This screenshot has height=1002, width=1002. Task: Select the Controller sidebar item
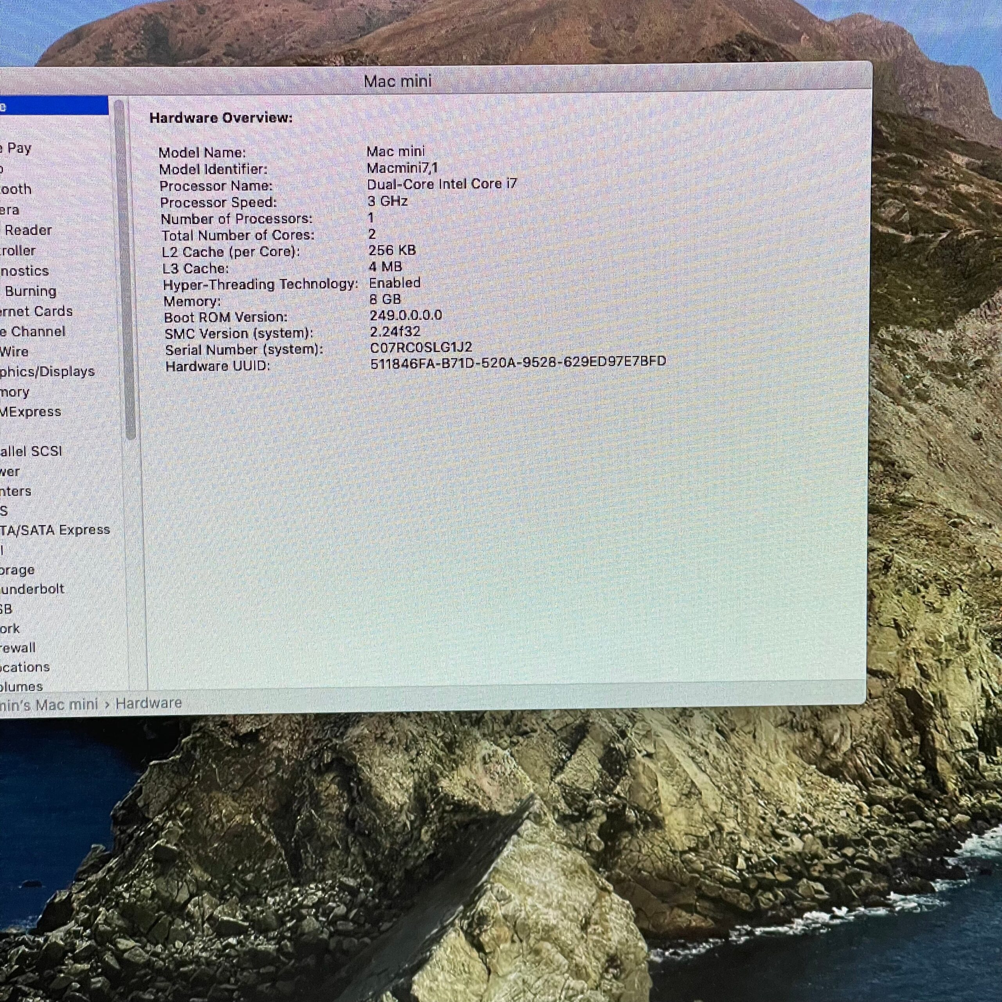(18, 250)
